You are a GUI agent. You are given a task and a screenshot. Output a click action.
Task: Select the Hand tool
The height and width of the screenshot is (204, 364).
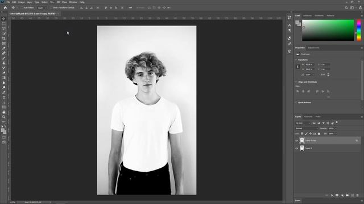click(x=4, y=112)
